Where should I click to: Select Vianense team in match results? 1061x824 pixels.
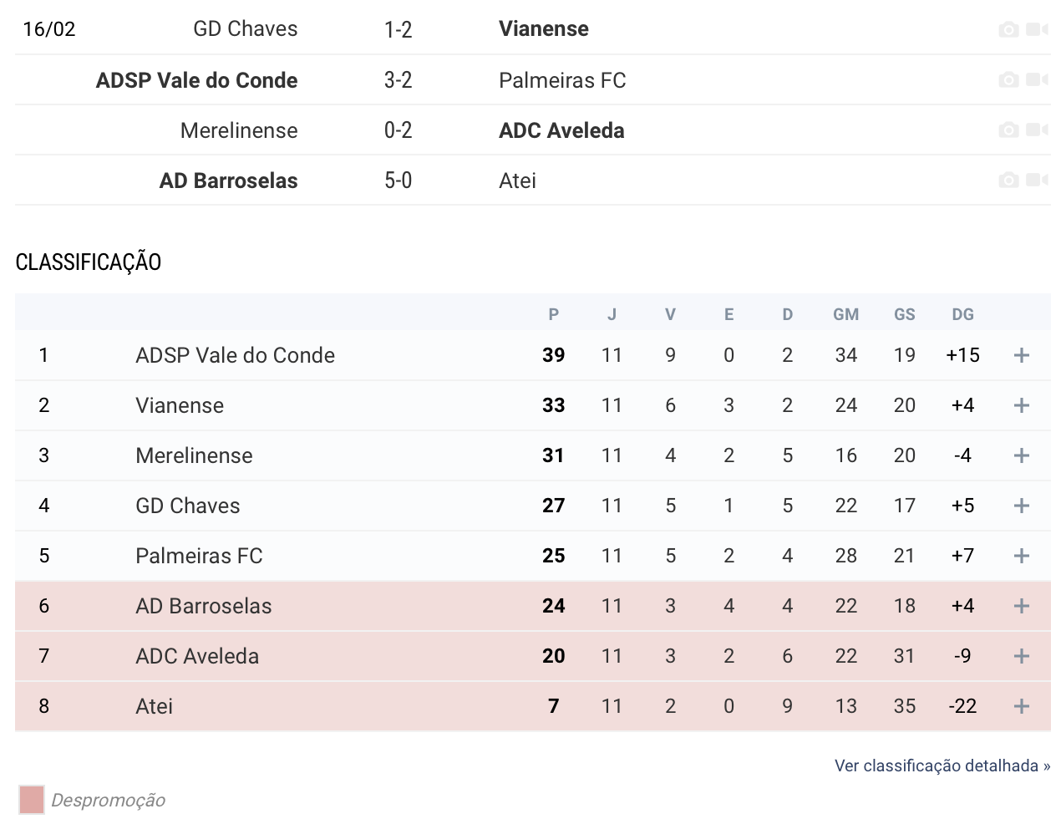click(x=544, y=29)
